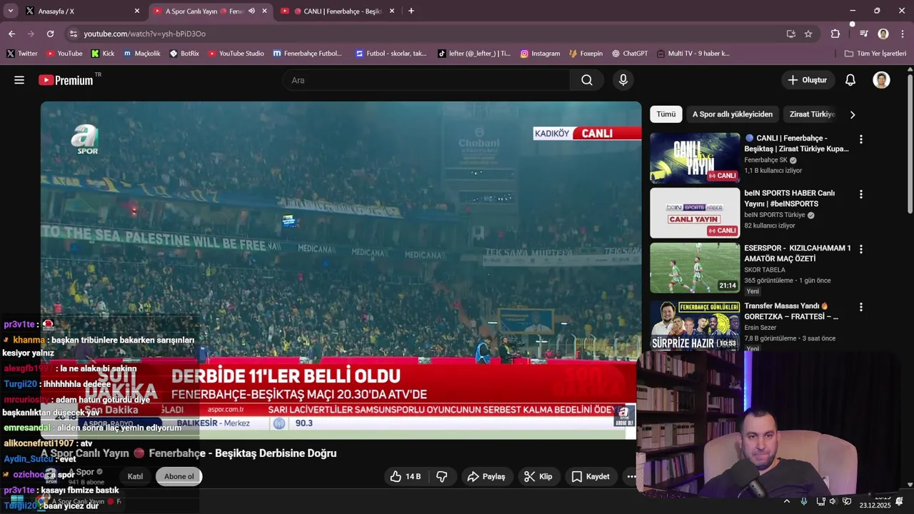Open Kick bookmark
The height and width of the screenshot is (514, 914).
pyautogui.click(x=103, y=54)
